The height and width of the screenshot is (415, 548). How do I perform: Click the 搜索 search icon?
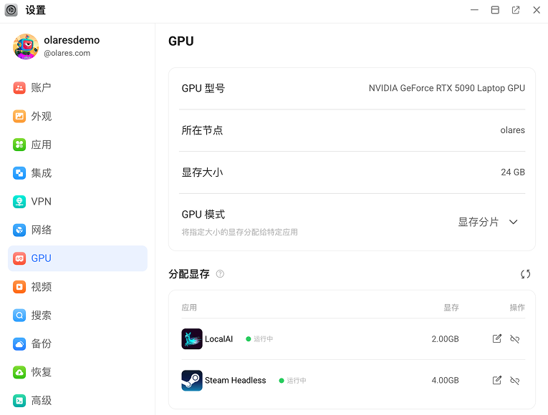[x=19, y=315]
